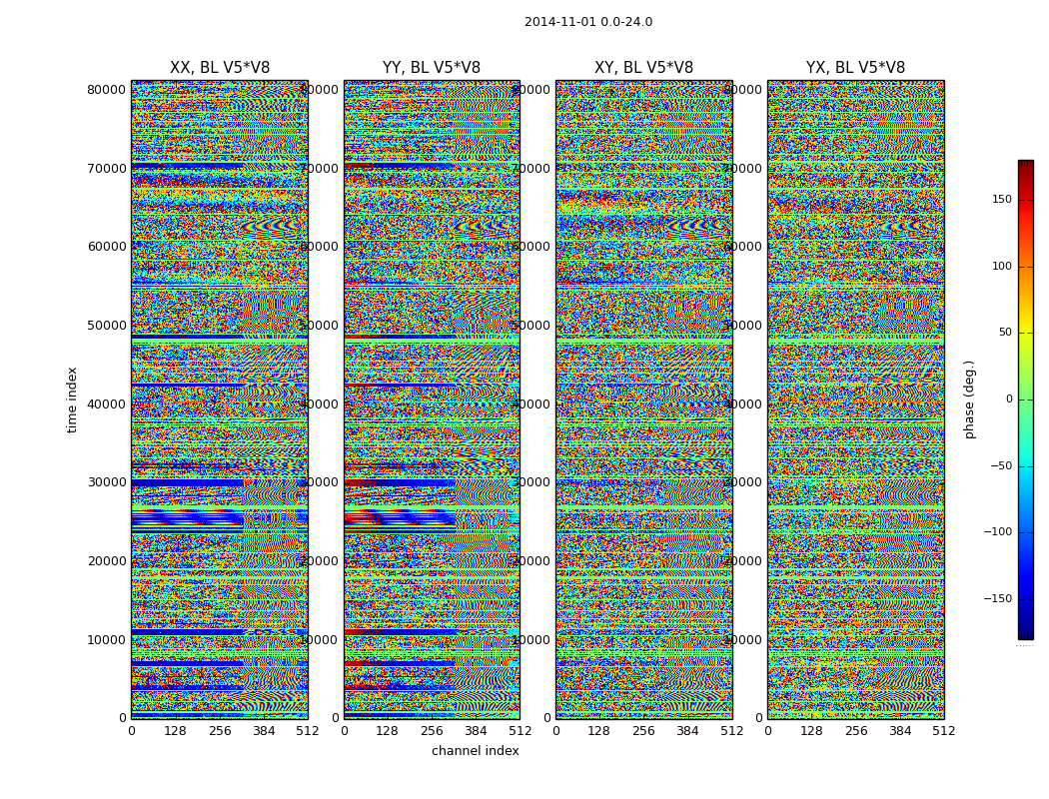Click the "512" x-tick under the YX plot

pyautogui.click(x=943, y=731)
